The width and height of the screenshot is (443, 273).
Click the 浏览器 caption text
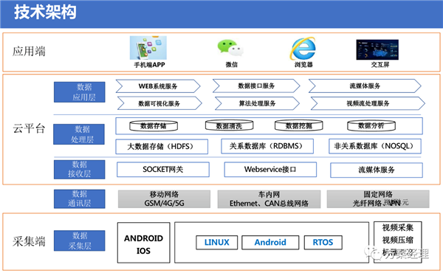click(x=303, y=65)
